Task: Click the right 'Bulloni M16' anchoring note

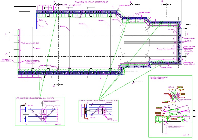Action: coord(189,49)
